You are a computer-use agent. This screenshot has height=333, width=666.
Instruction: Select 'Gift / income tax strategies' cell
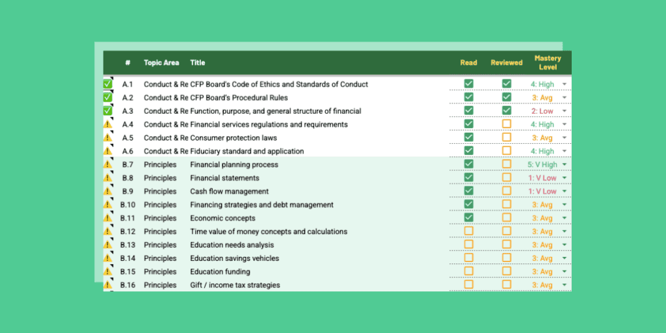pos(235,285)
